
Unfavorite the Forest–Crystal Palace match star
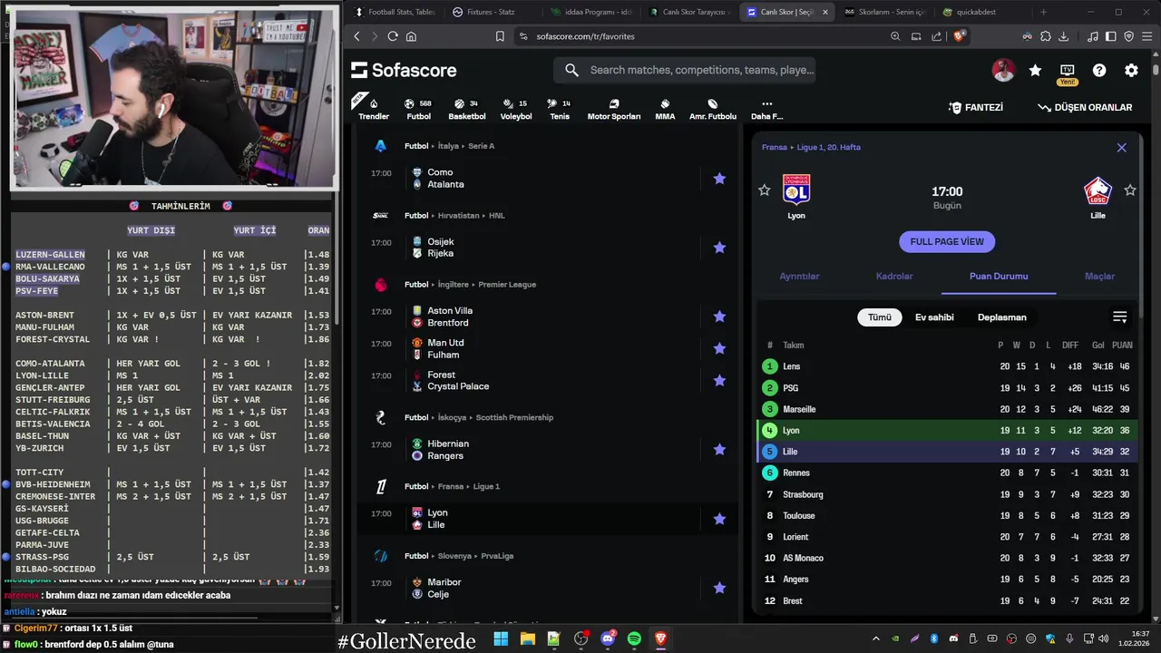click(719, 380)
